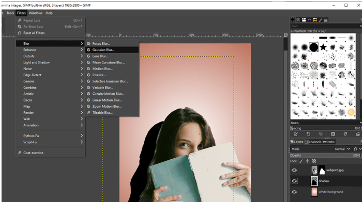Select the black rectangle block brush
The image size is (362, 202).
[x=323, y=38]
